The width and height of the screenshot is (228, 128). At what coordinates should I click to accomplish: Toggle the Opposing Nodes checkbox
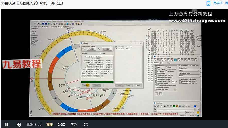coord(156,83)
